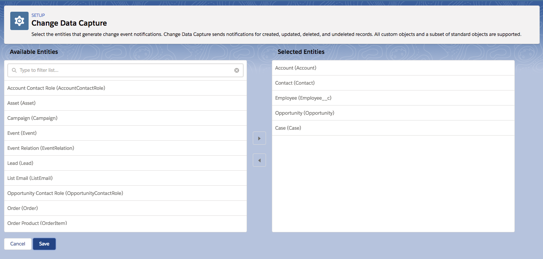Select Event Relation (EventRelation) entry

pyautogui.click(x=41, y=148)
